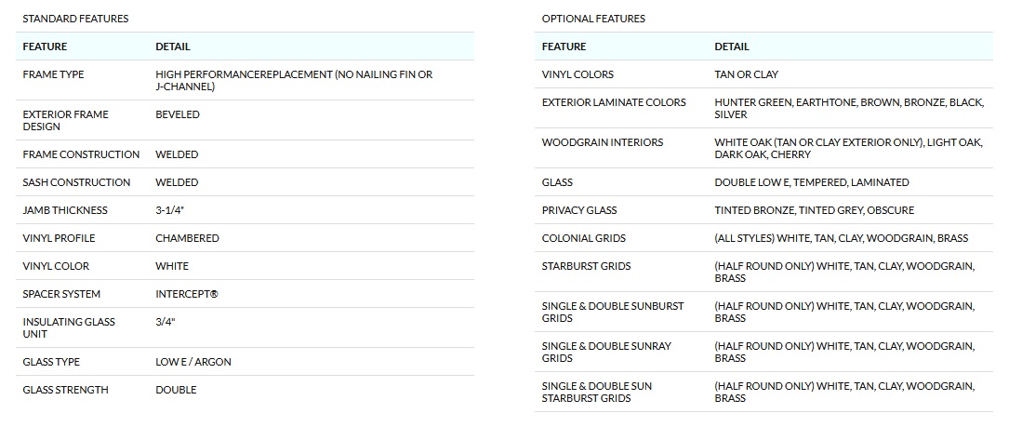Viewport: 1009px width, 440px height.
Task: Click the Optional Features table title
Action: [x=593, y=19]
